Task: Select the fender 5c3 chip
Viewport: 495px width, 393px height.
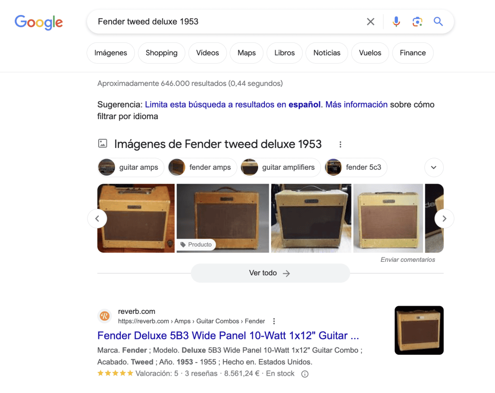Action: tap(356, 167)
